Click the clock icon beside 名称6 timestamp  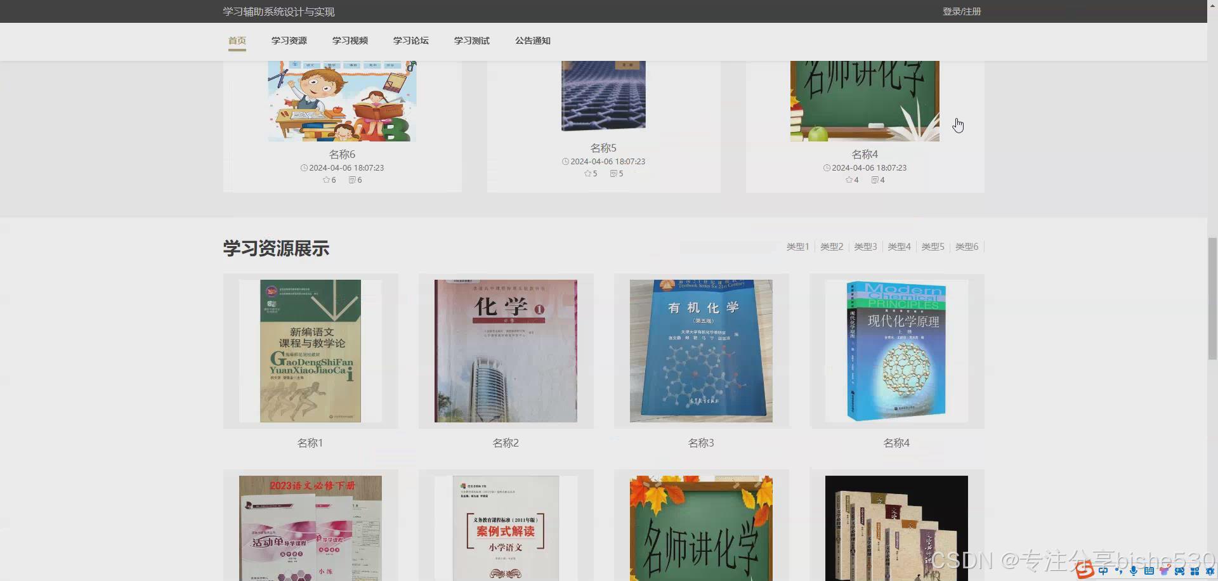click(303, 167)
